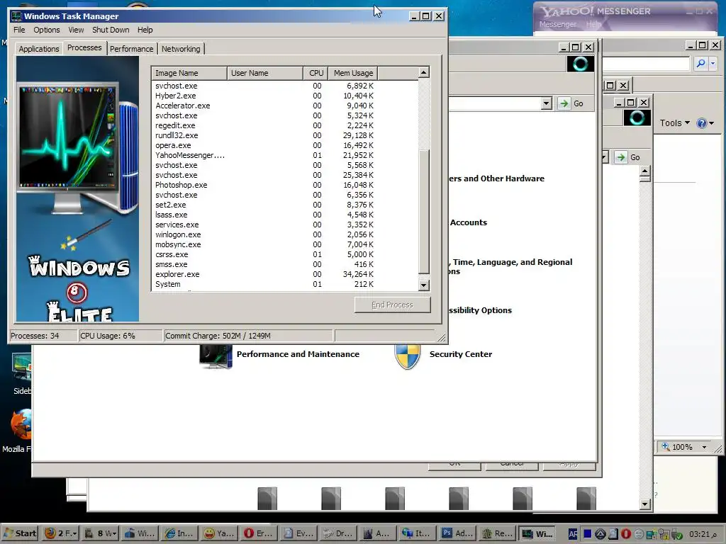Click the process list scrollbar thumb
Viewport: 726px width, 544px height.
click(424, 212)
